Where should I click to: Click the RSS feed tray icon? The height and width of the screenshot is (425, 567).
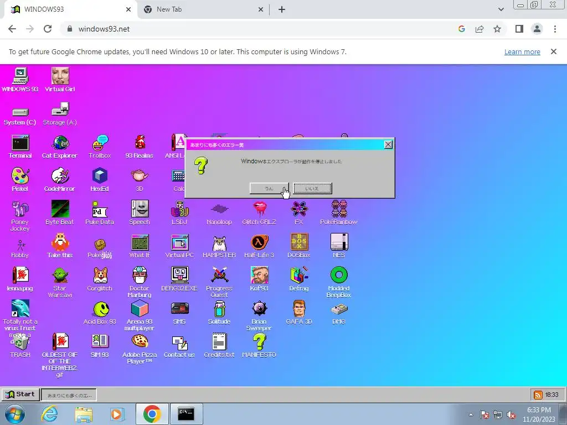click(x=538, y=395)
